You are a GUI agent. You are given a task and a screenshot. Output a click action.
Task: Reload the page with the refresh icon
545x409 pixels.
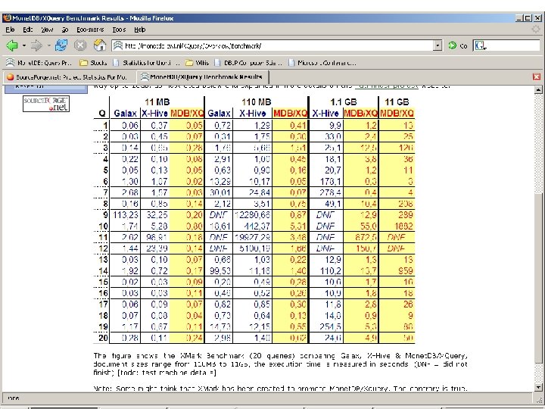61,45
